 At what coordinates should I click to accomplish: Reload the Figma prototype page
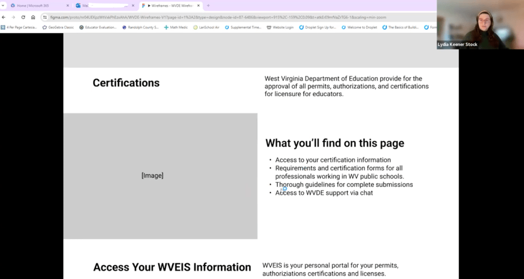coord(23,17)
